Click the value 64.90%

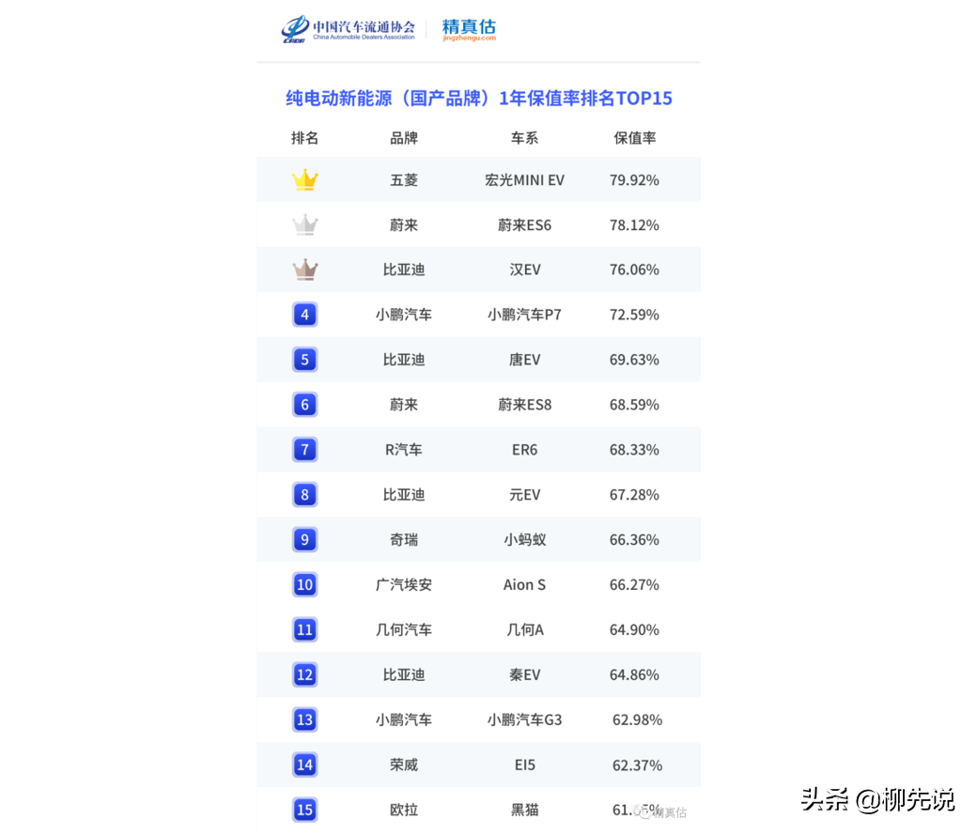(x=634, y=629)
